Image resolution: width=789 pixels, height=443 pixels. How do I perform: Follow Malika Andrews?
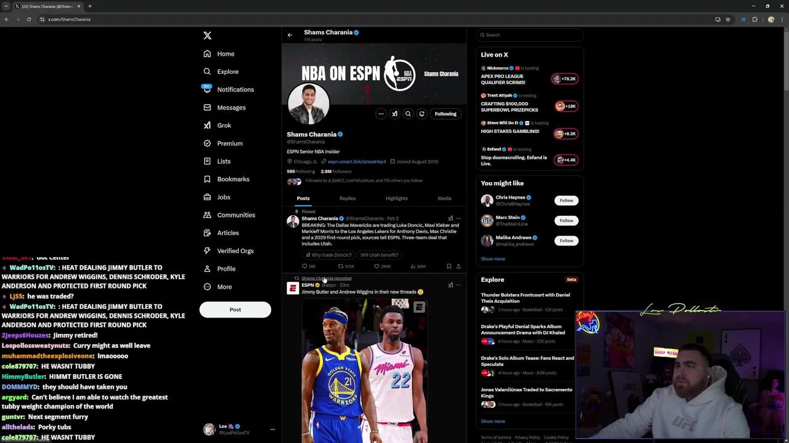566,241
